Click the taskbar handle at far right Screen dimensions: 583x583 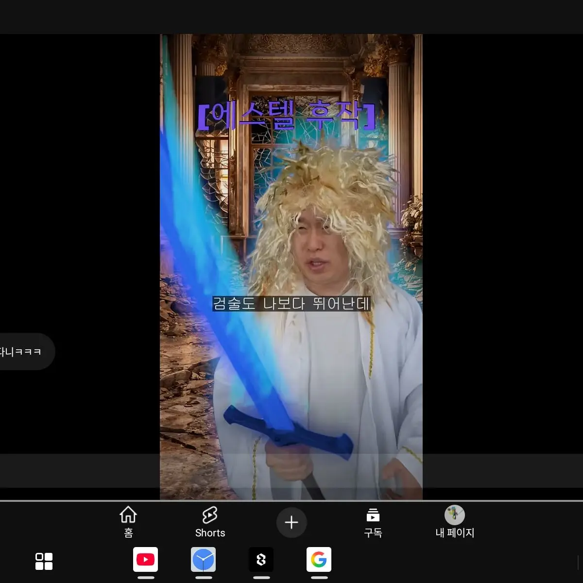point(578,561)
